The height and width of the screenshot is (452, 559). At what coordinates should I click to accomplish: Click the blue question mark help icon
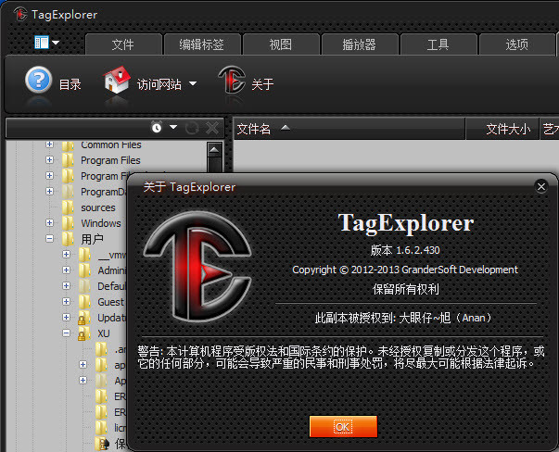(39, 80)
